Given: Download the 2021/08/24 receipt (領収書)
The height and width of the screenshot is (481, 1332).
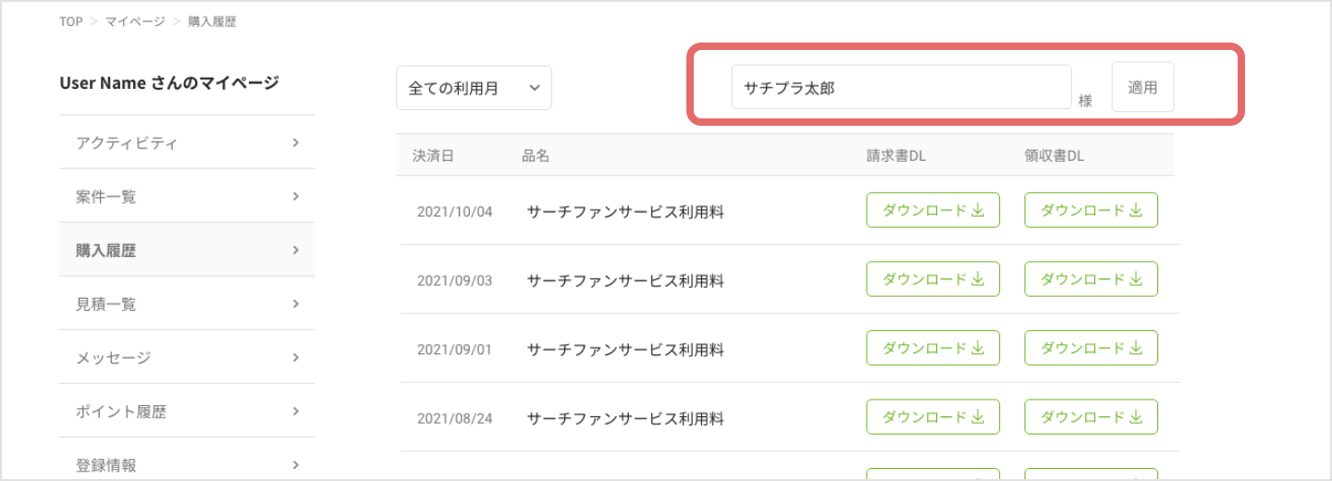Looking at the screenshot, I should [x=1091, y=416].
